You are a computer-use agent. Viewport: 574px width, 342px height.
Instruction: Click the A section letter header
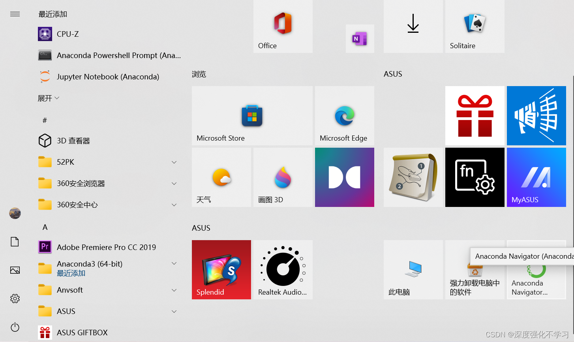point(45,227)
